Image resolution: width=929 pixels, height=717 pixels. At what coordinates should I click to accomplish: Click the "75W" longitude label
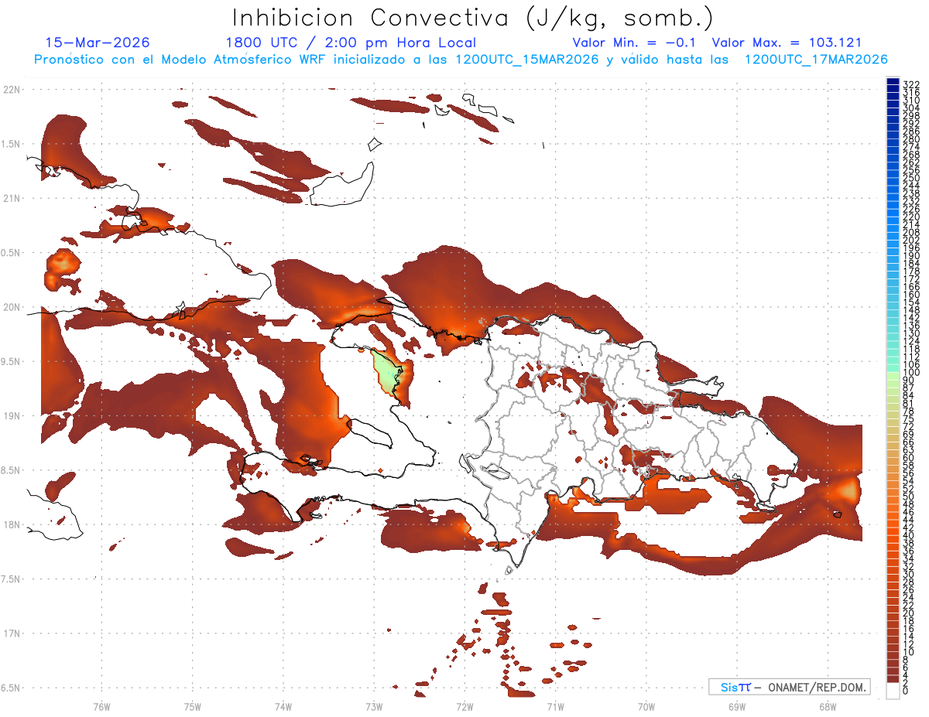tap(193, 706)
